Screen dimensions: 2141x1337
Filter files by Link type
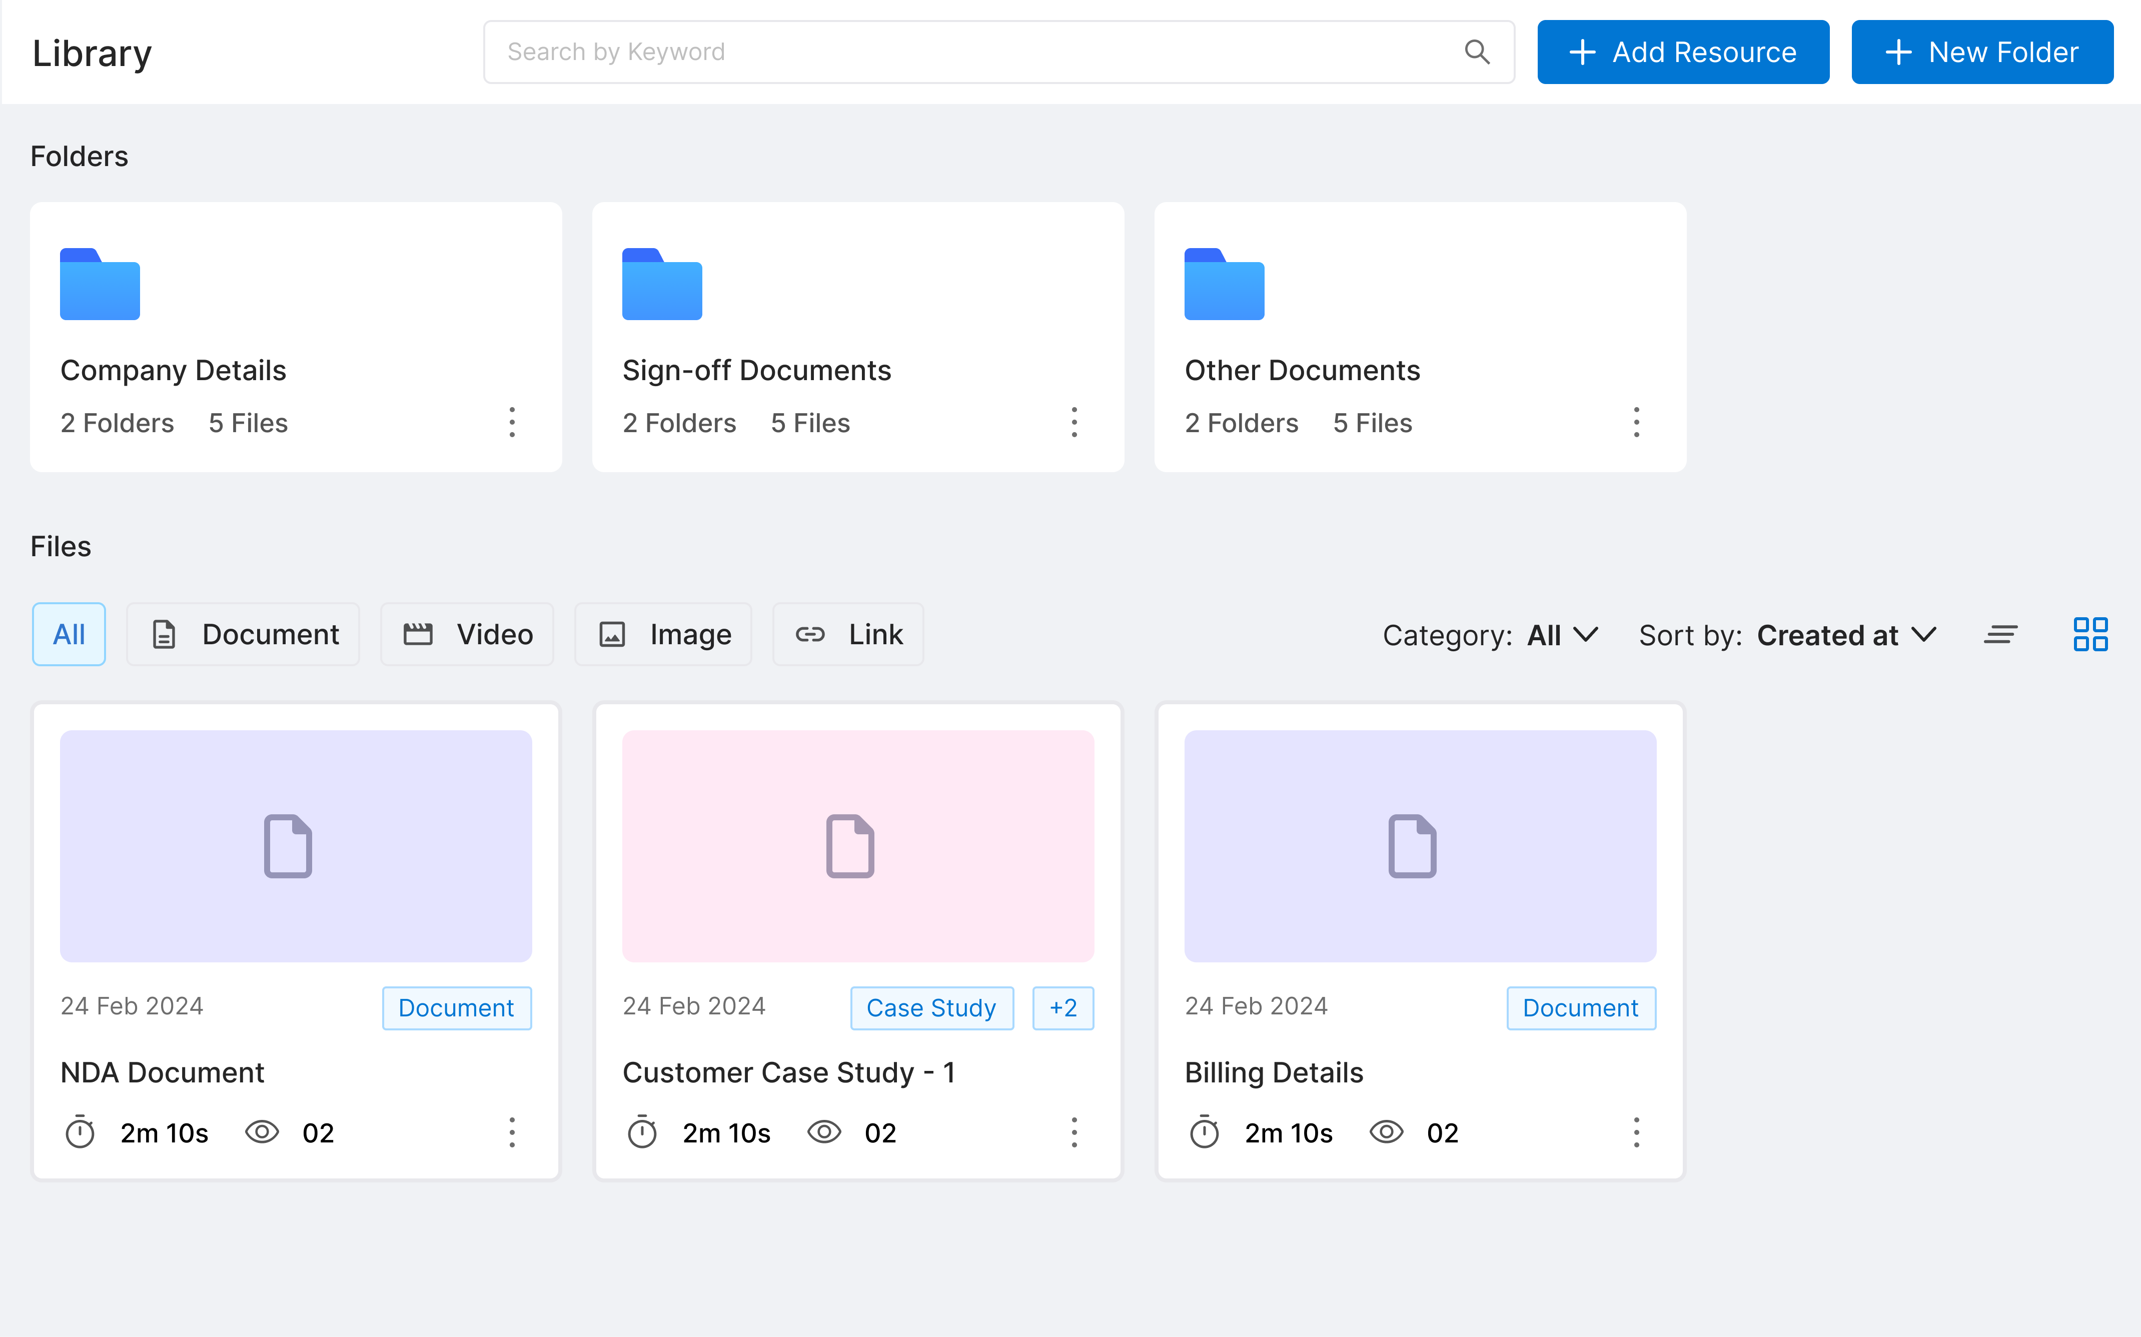tap(848, 635)
